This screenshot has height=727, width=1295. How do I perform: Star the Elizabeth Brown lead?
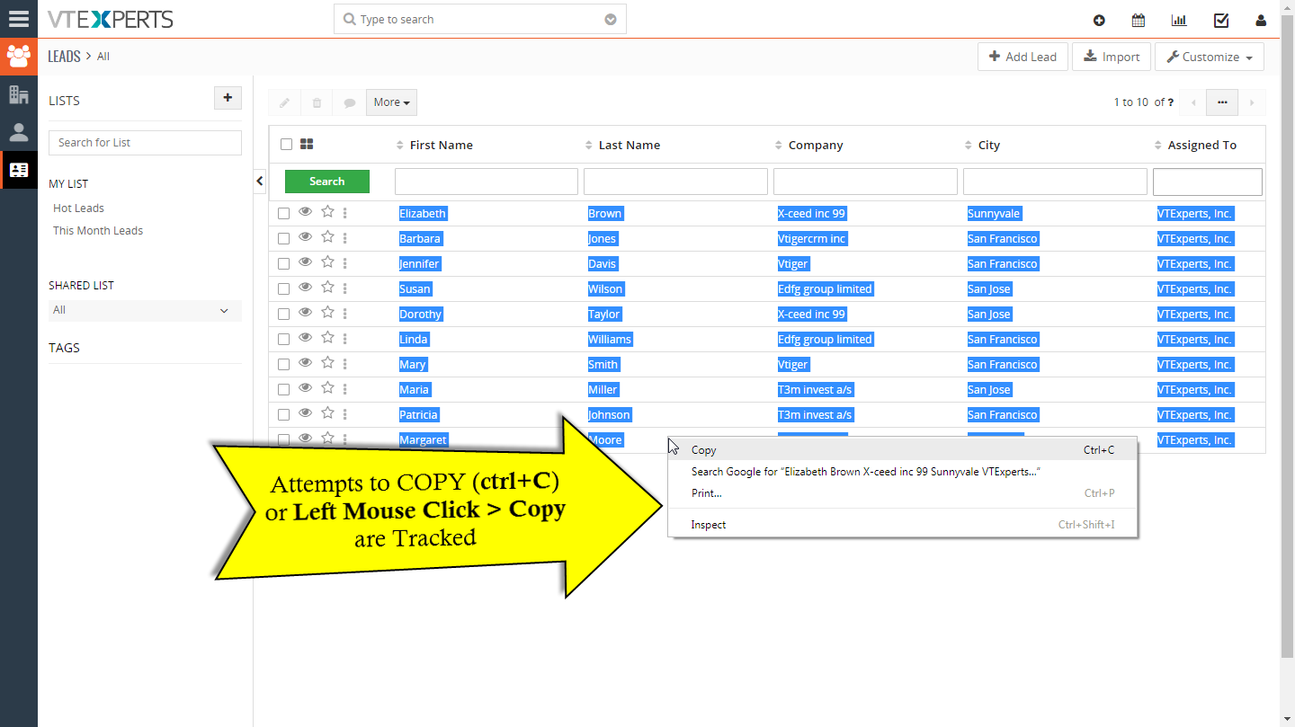point(327,212)
